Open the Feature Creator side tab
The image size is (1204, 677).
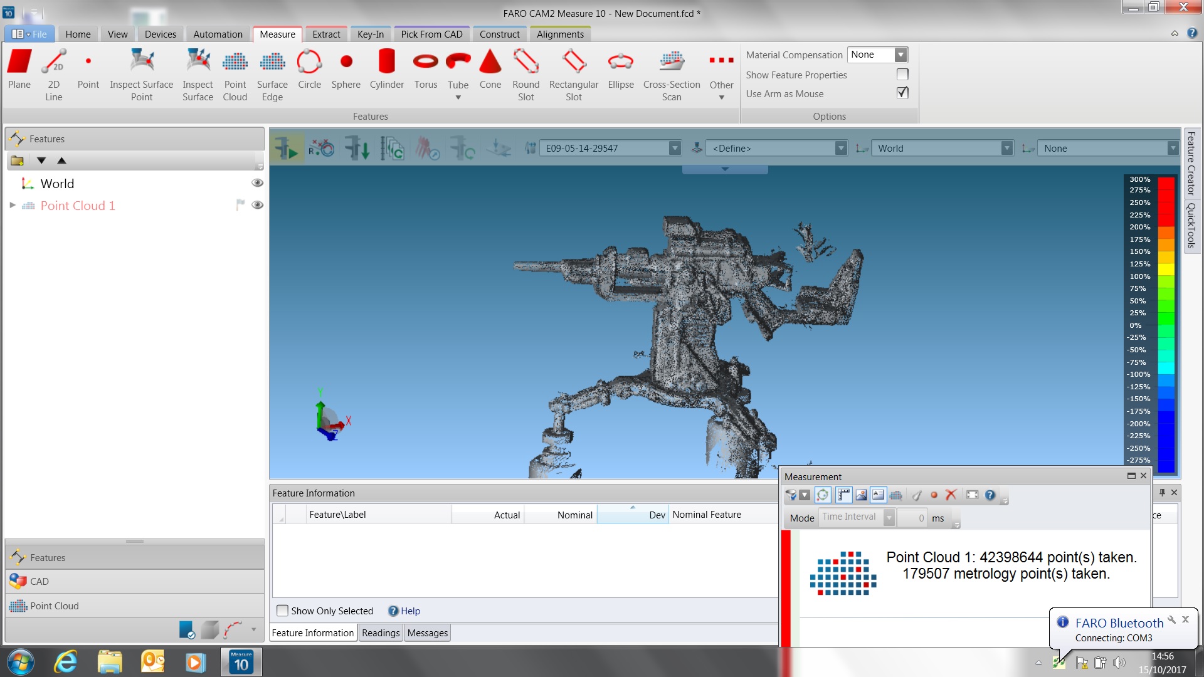(1191, 164)
